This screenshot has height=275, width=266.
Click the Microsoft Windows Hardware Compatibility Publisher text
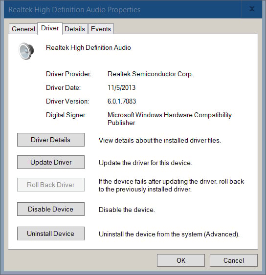[170, 119]
